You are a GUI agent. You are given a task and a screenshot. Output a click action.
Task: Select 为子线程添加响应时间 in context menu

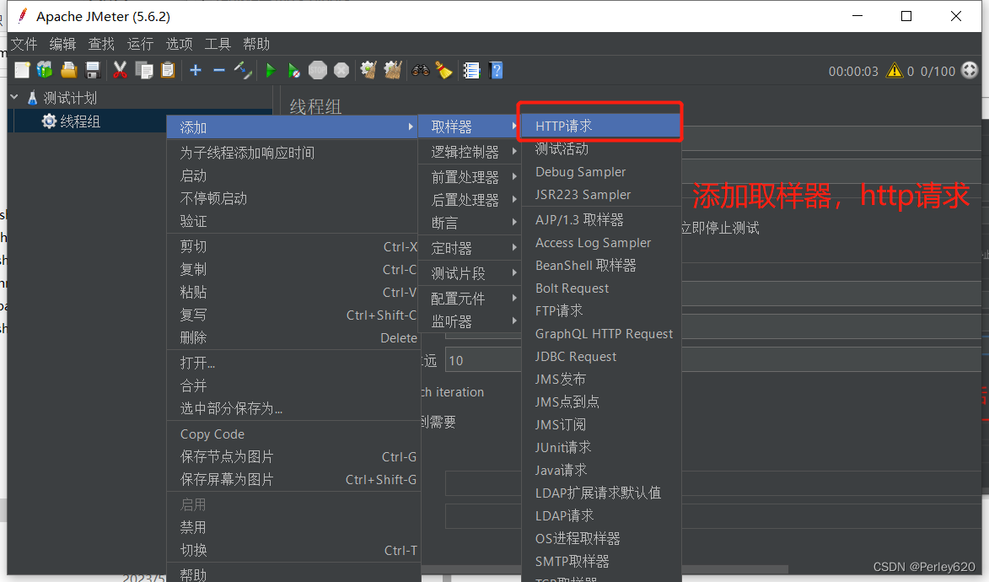(293, 153)
